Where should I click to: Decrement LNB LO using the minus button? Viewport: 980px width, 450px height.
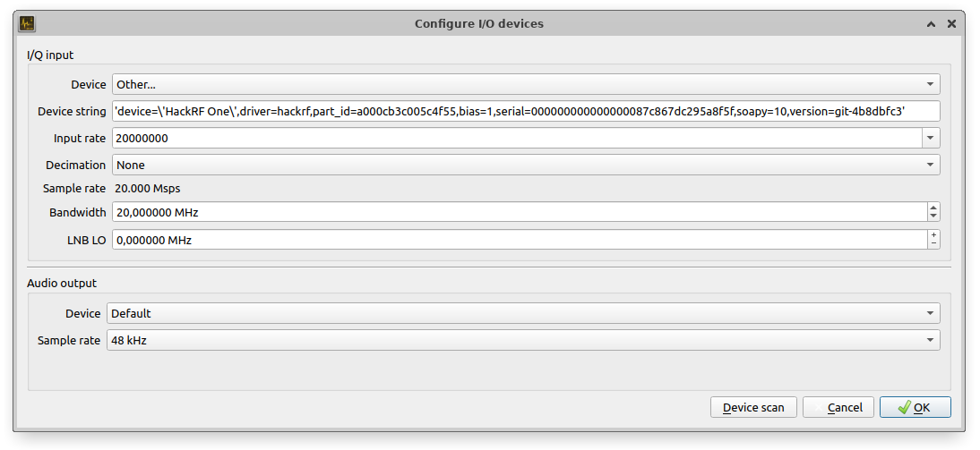(933, 244)
